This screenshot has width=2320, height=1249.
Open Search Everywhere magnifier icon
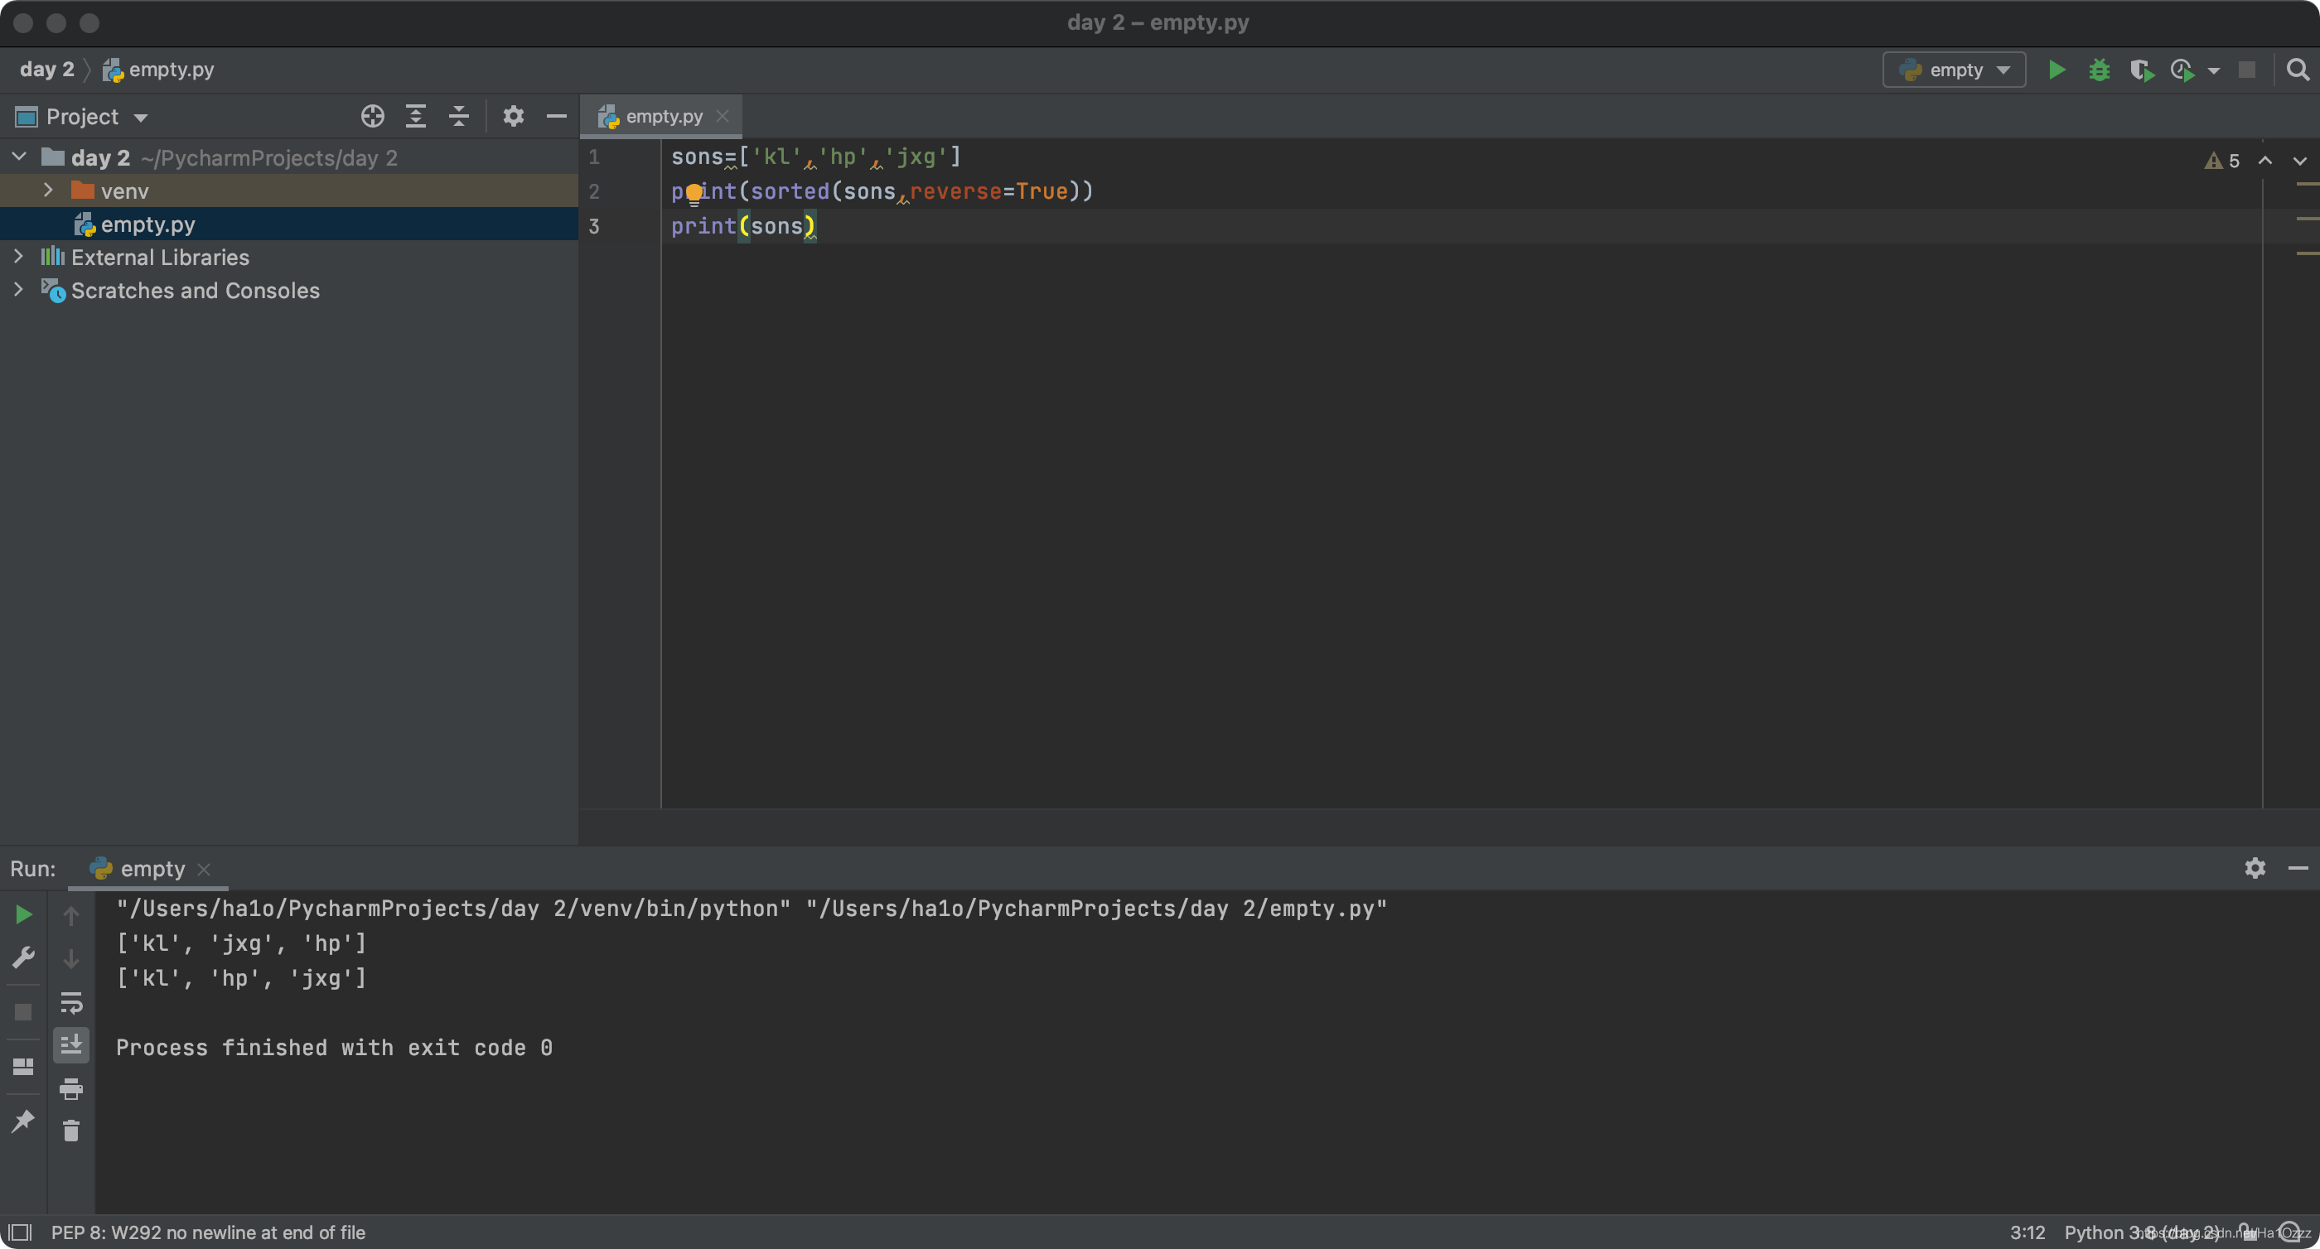click(2298, 70)
